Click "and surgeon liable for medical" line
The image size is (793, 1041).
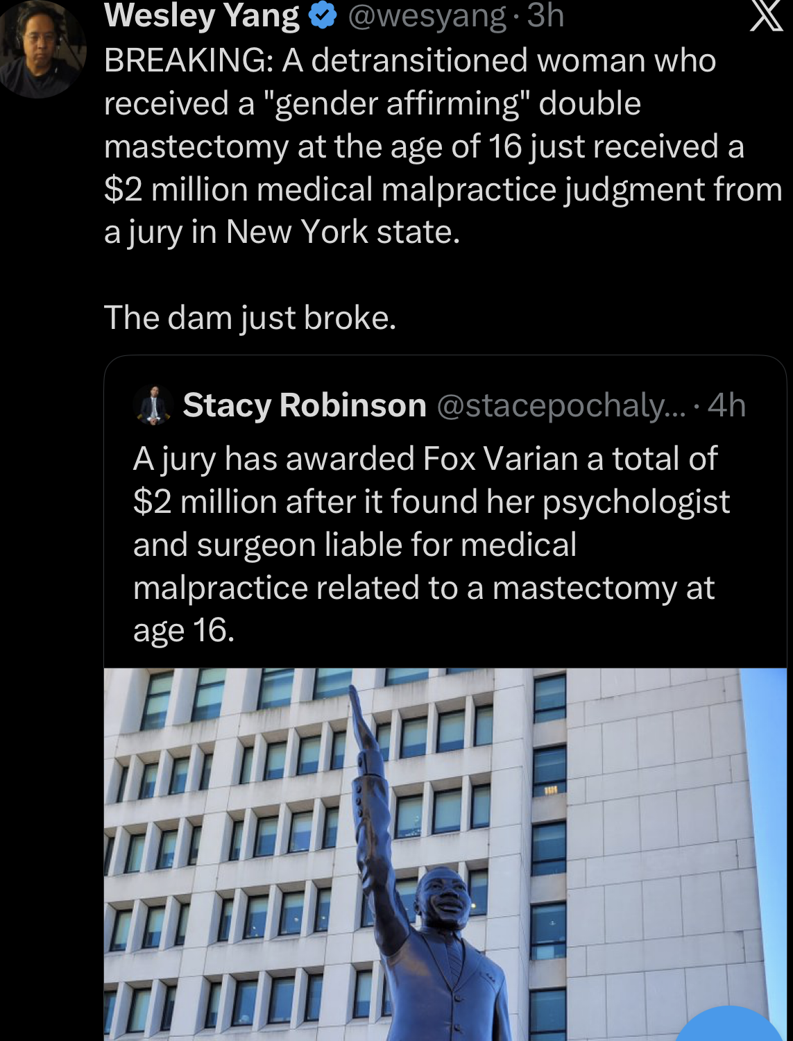pos(355,545)
